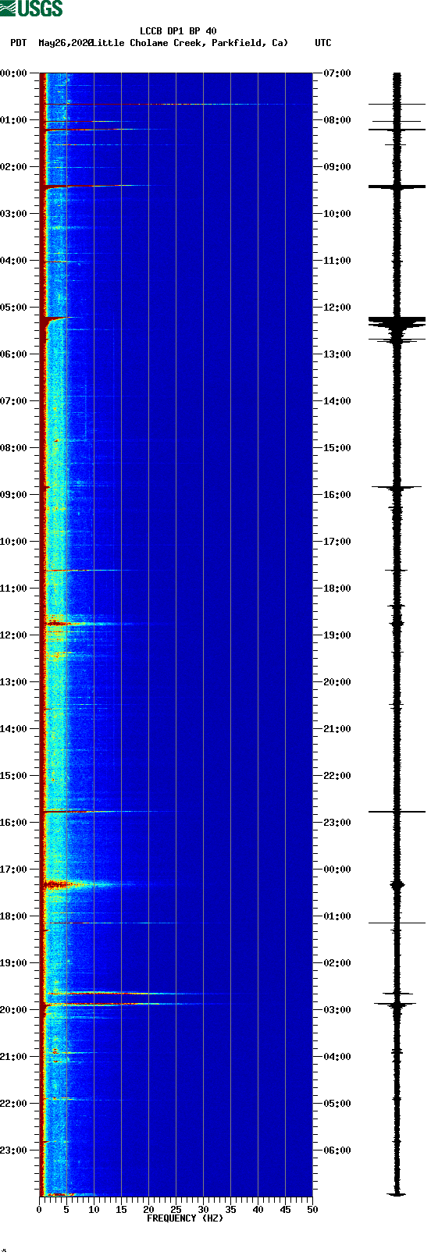This screenshot has width=431, height=1259.
Task: Click the 03:00 UTC label on right axis
Action: coord(337,1010)
